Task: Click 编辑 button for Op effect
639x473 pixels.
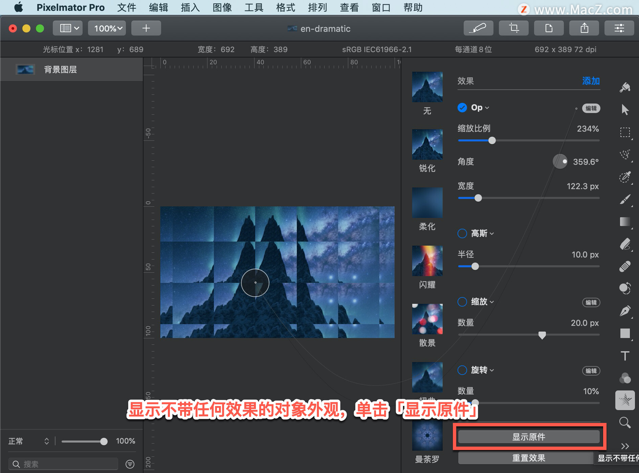Action: click(591, 108)
